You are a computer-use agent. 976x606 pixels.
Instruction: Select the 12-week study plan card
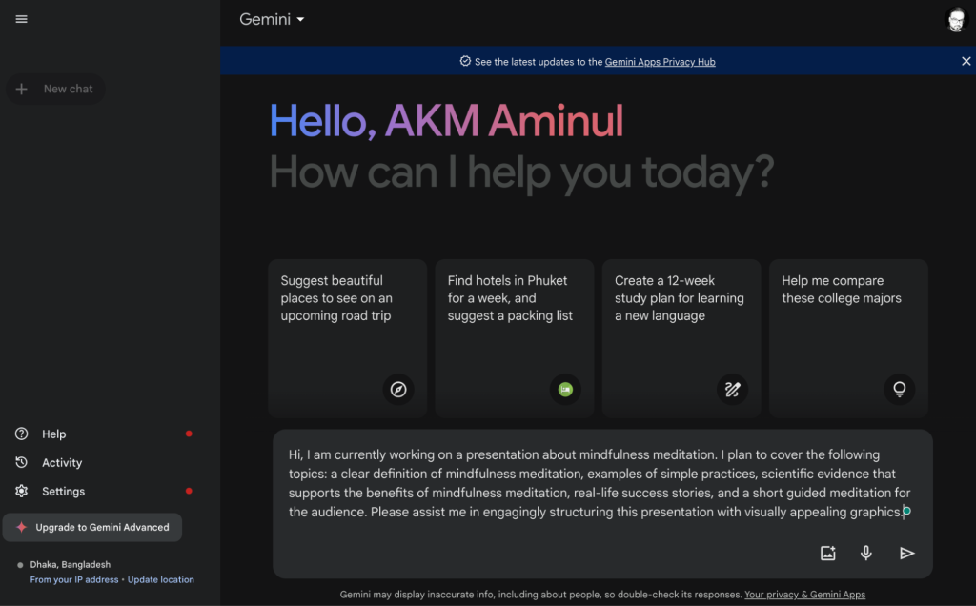click(x=681, y=338)
